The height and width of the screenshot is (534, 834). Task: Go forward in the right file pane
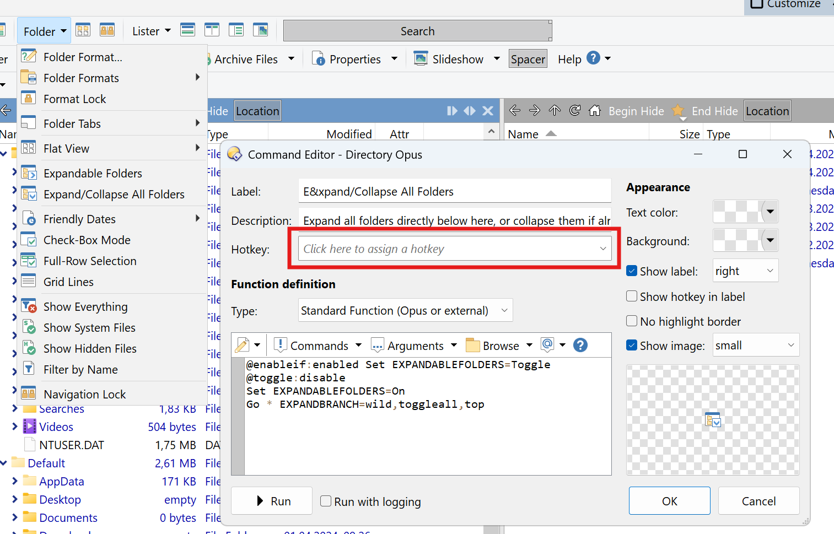(x=535, y=111)
